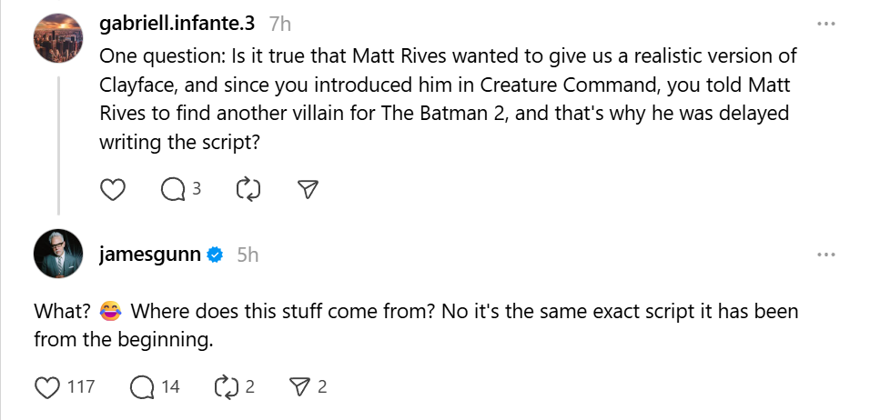Screen dimensions: 870x420
Task: Repost jamesgunn's reply
Action: 224,387
